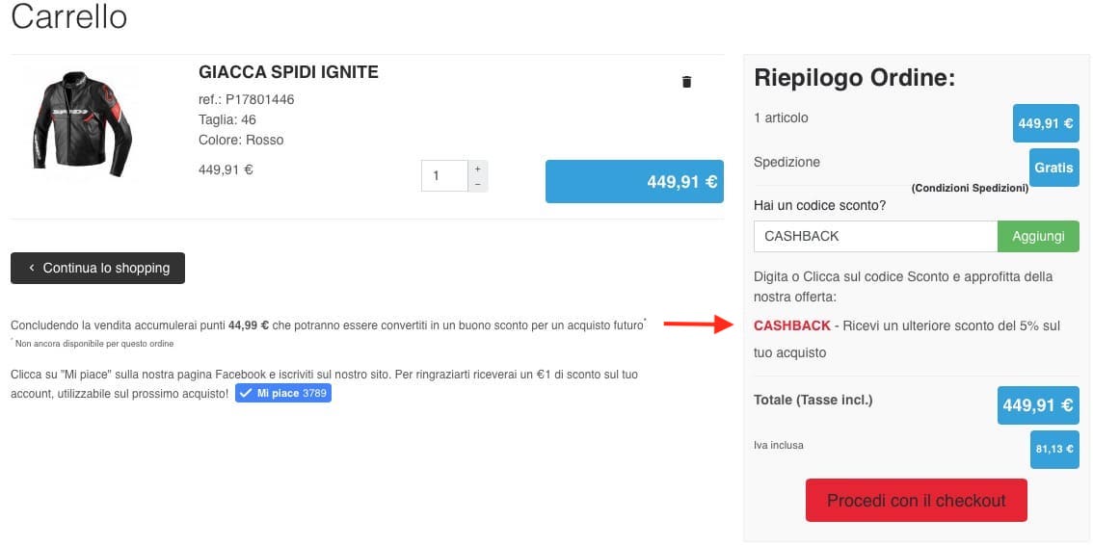The width and height of the screenshot is (1093, 545).
Task: Focus the discount code text field
Action: click(875, 236)
